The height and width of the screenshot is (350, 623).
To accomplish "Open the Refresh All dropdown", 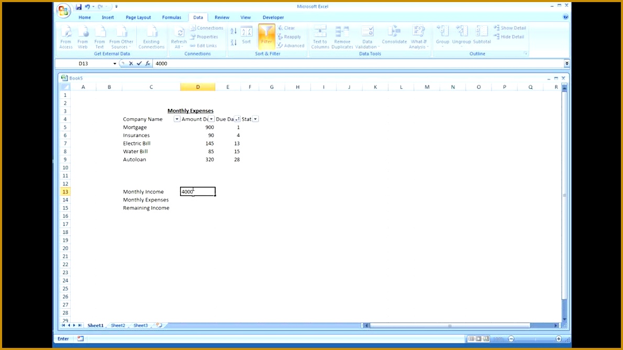I will (x=179, y=37).
